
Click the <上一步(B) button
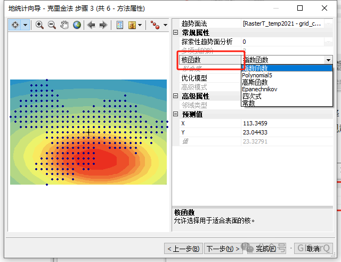point(183,249)
